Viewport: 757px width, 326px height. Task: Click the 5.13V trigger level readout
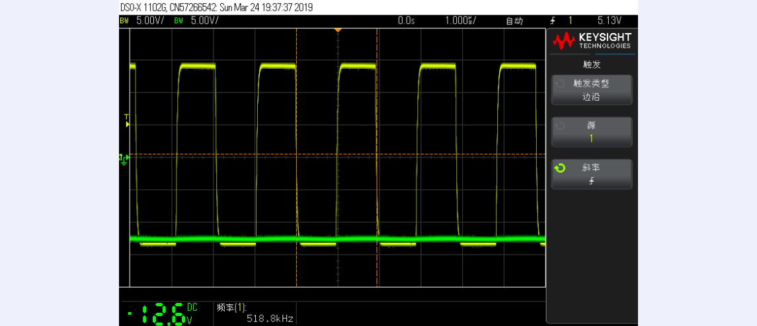pos(609,20)
